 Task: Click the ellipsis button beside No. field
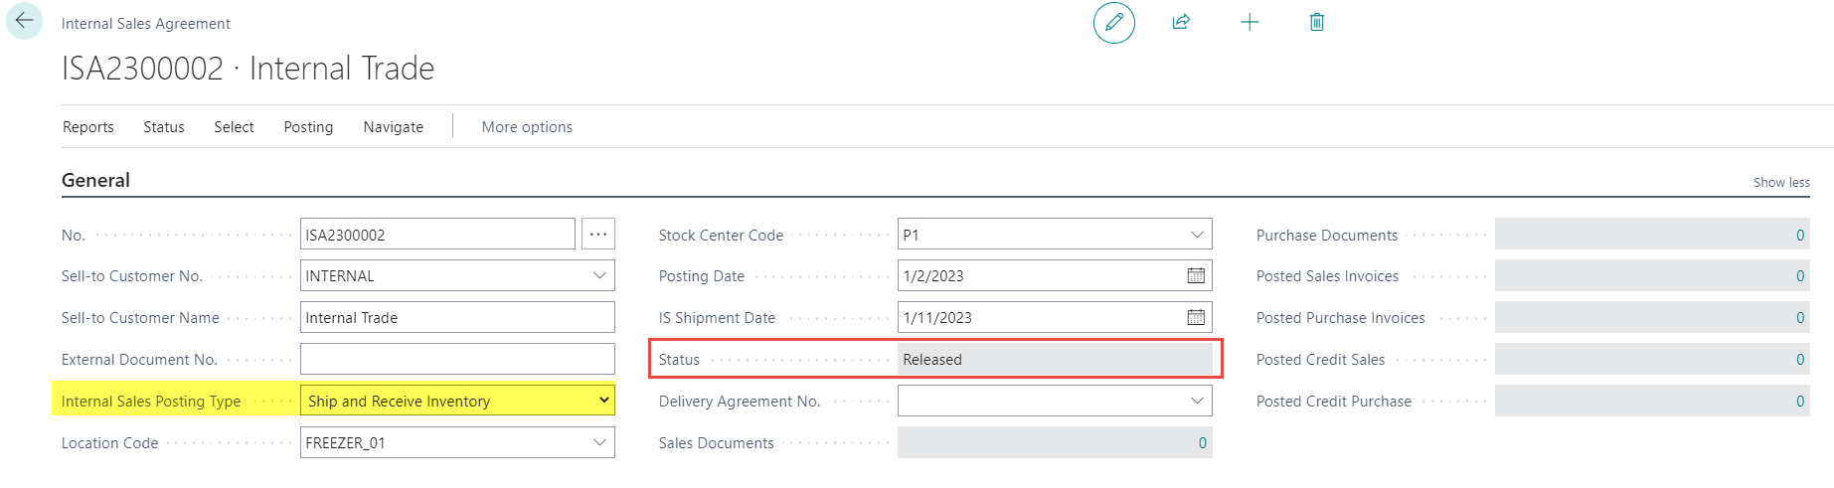pyautogui.click(x=598, y=234)
